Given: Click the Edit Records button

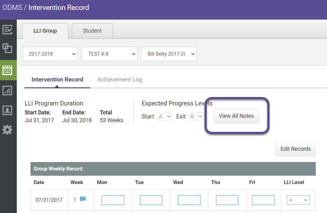Looking at the screenshot, I should pyautogui.click(x=295, y=149).
